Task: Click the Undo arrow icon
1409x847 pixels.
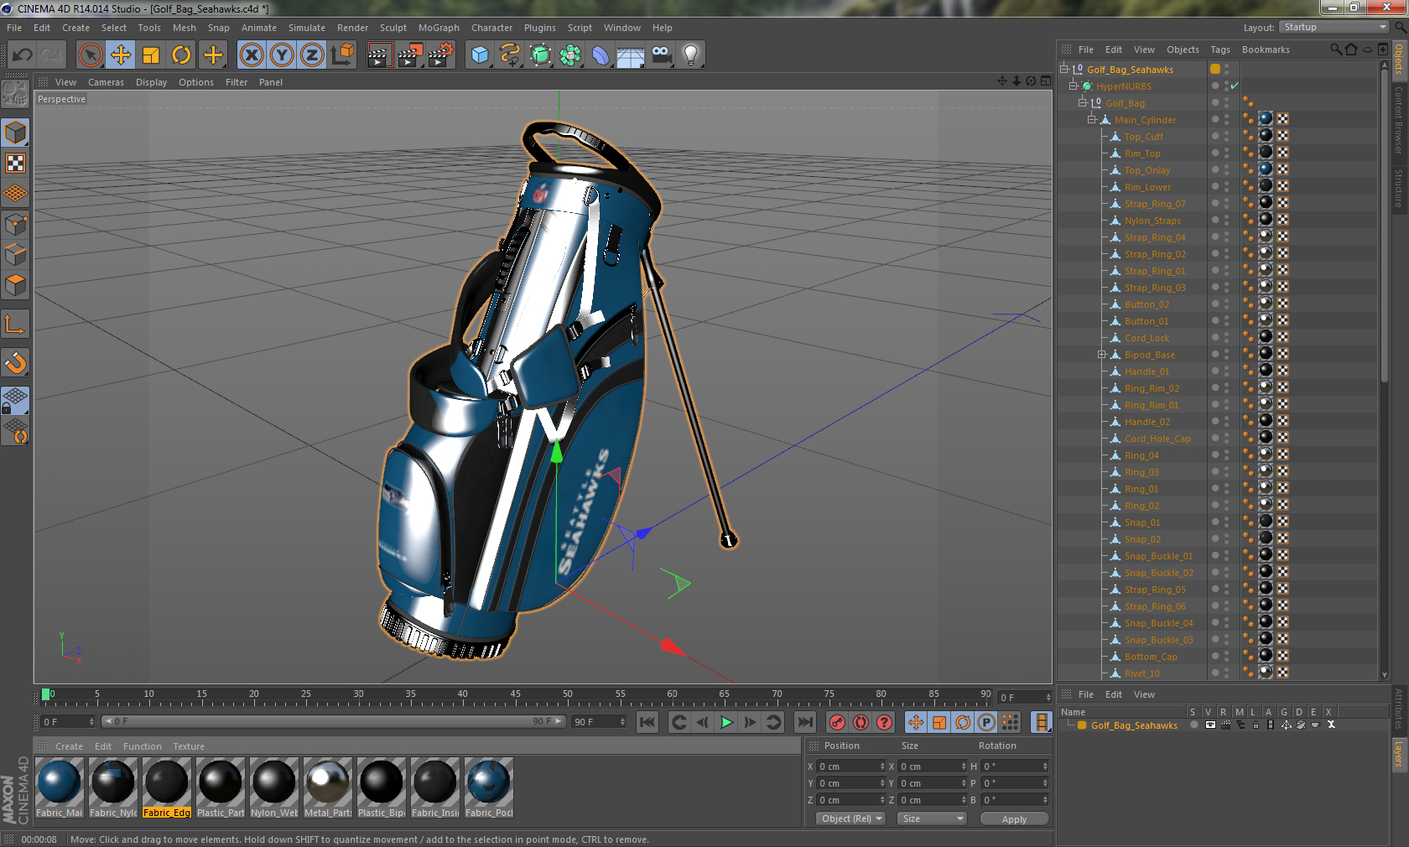Action: [23, 55]
